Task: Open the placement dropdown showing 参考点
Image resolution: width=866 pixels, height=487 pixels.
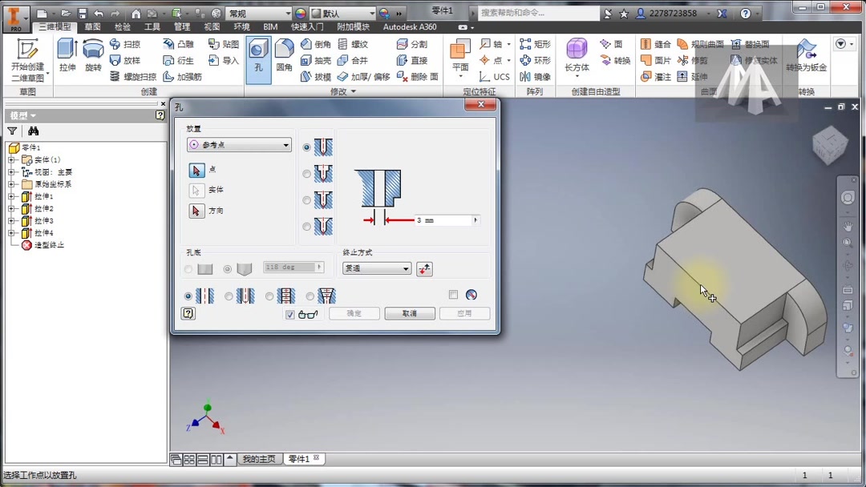Action: (239, 143)
